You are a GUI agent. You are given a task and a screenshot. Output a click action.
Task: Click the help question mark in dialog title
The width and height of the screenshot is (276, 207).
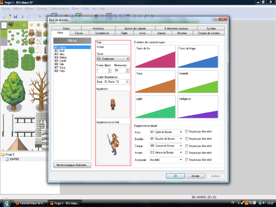215,20
